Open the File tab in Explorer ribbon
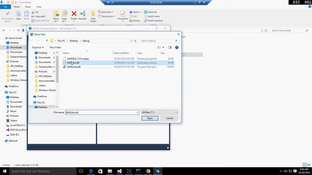The image size is (312, 175). [5, 7]
